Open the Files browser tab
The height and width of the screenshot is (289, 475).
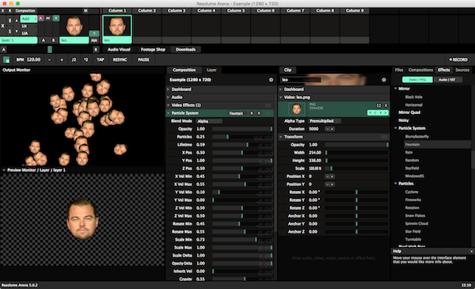pyautogui.click(x=399, y=70)
